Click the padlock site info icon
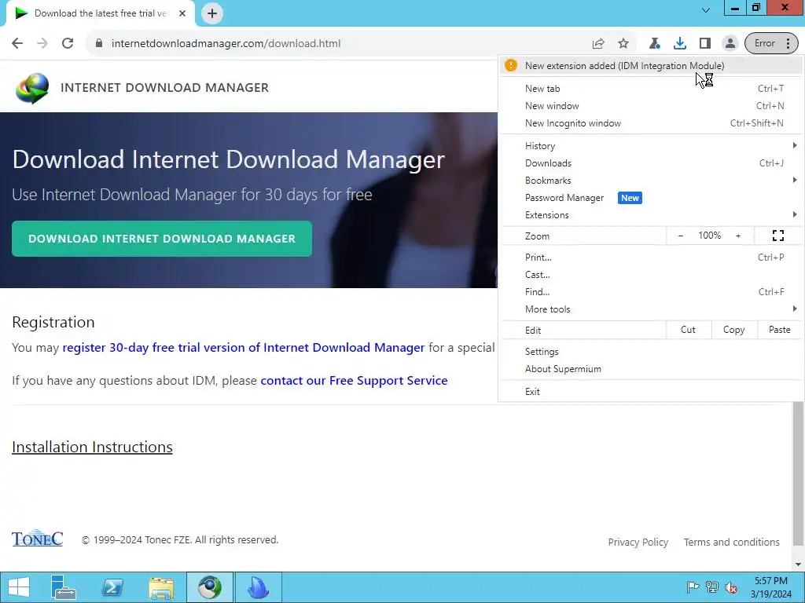This screenshot has height=603, width=805. point(99,43)
